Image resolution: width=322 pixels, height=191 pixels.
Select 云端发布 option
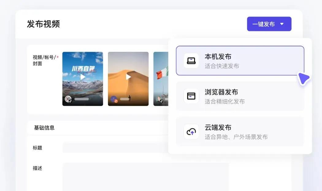point(240,132)
